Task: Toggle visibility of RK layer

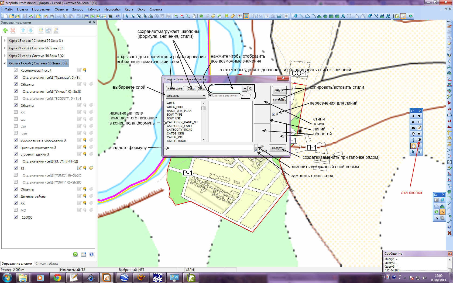Action: [16, 203]
